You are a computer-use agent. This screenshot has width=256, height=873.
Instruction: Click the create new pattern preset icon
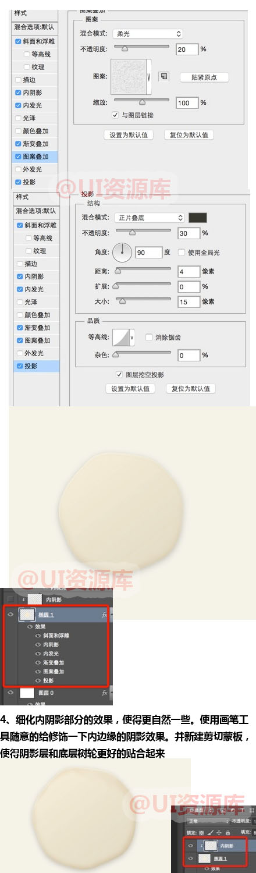click(x=164, y=76)
